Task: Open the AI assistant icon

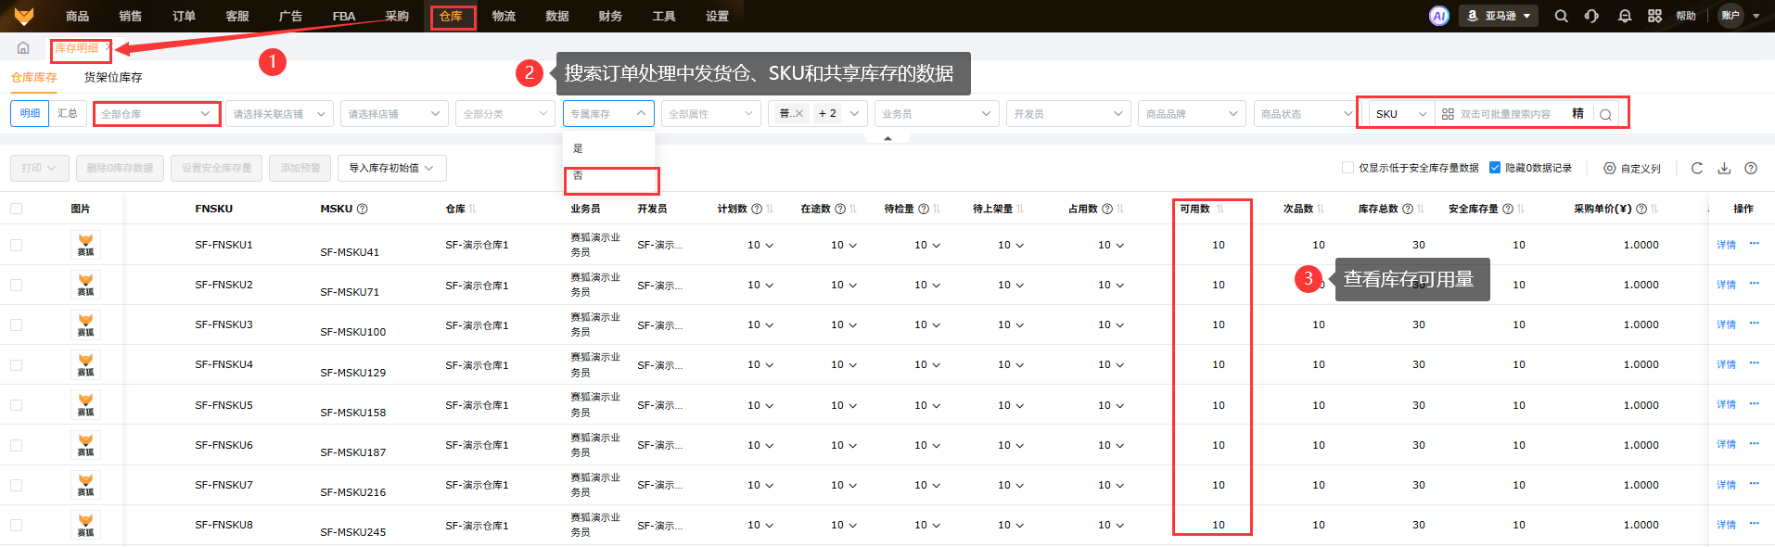Action: tap(1438, 16)
